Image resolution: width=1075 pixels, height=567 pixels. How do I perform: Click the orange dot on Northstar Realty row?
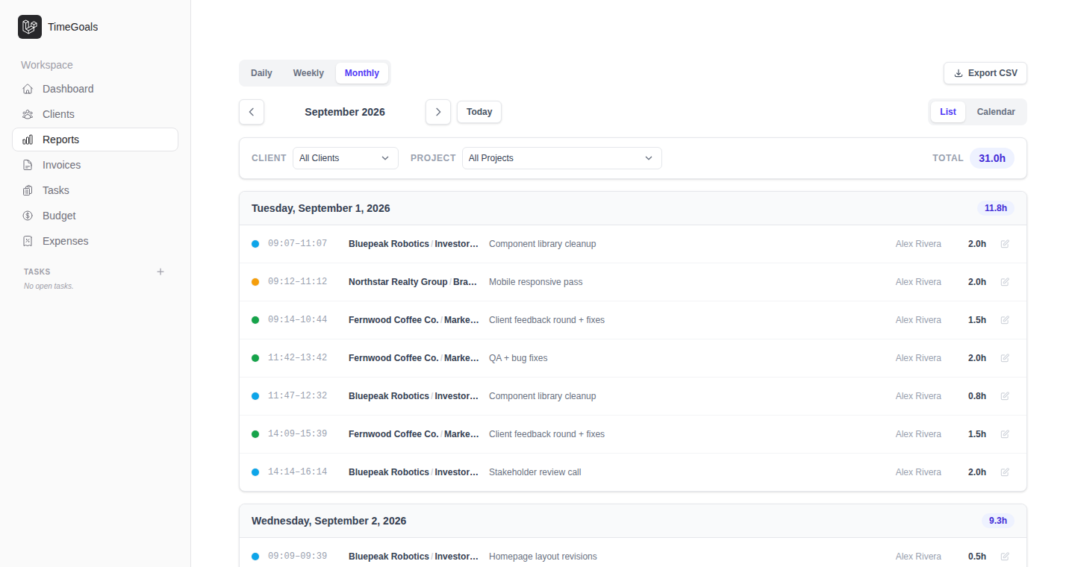[x=255, y=282]
